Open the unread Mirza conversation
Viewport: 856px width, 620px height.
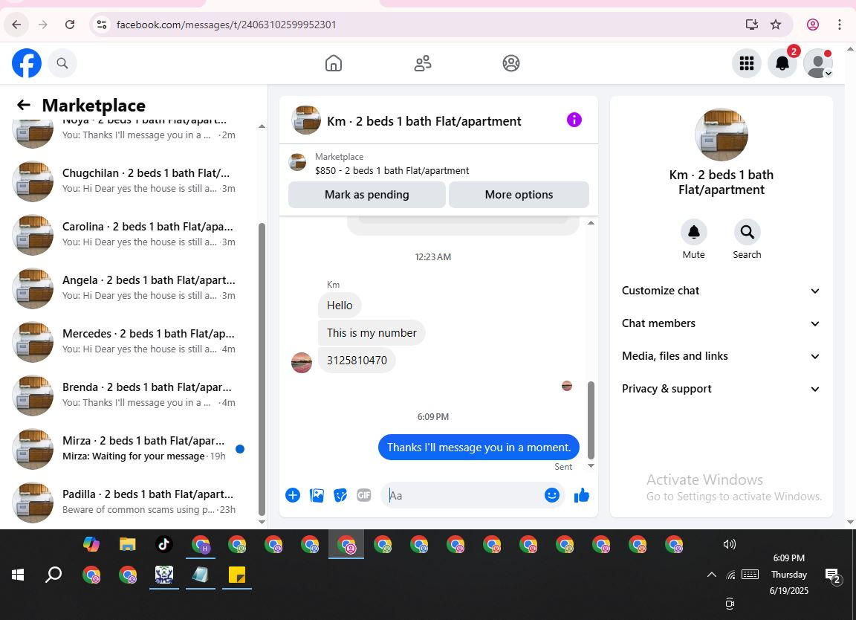coord(130,448)
